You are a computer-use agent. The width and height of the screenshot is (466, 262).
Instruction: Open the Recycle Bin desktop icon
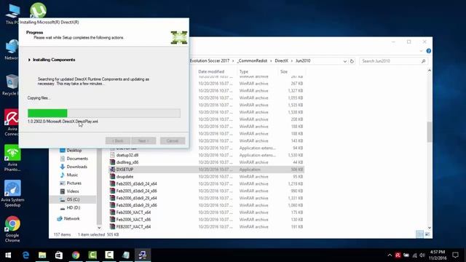tap(12, 84)
